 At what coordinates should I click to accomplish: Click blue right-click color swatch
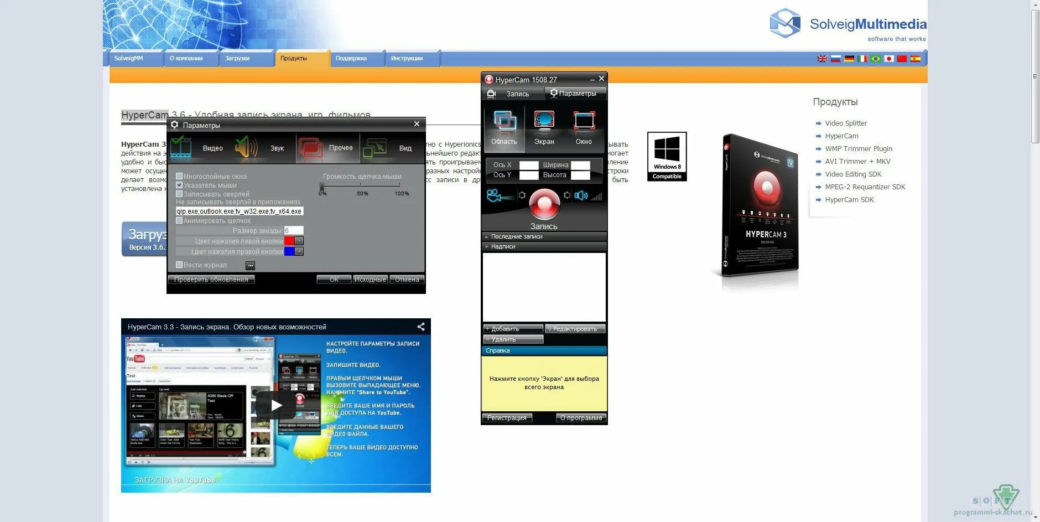(289, 251)
